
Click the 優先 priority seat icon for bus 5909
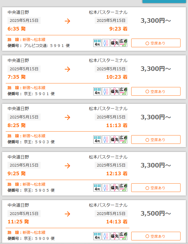[x=114, y=236]
